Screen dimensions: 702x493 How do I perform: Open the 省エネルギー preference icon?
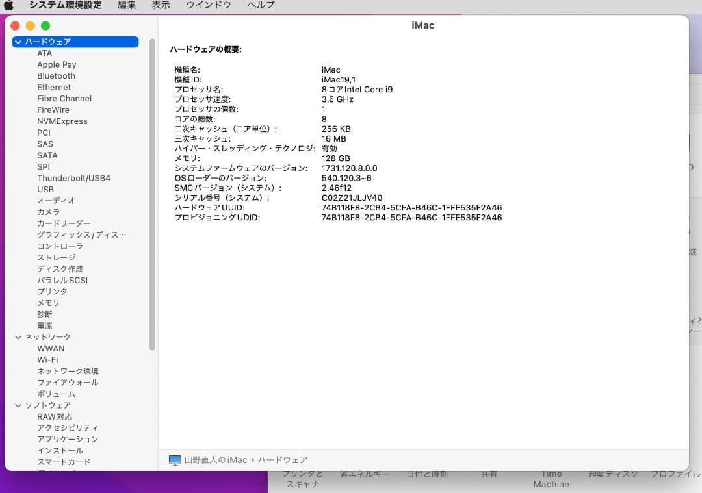tap(365, 474)
